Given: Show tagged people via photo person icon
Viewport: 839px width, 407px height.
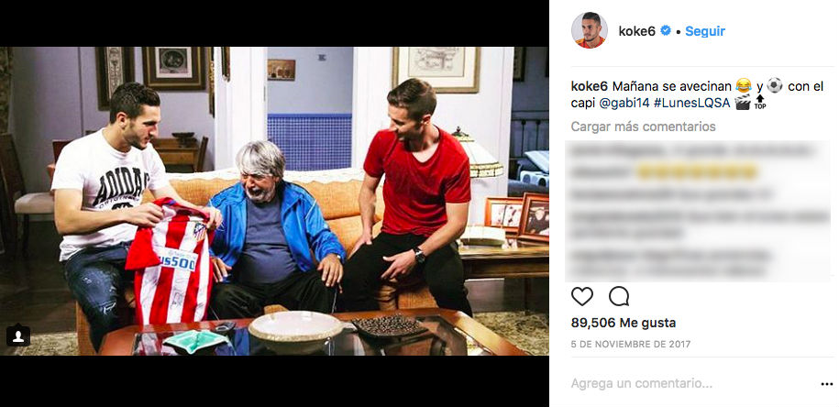Looking at the screenshot, I should click(18, 335).
